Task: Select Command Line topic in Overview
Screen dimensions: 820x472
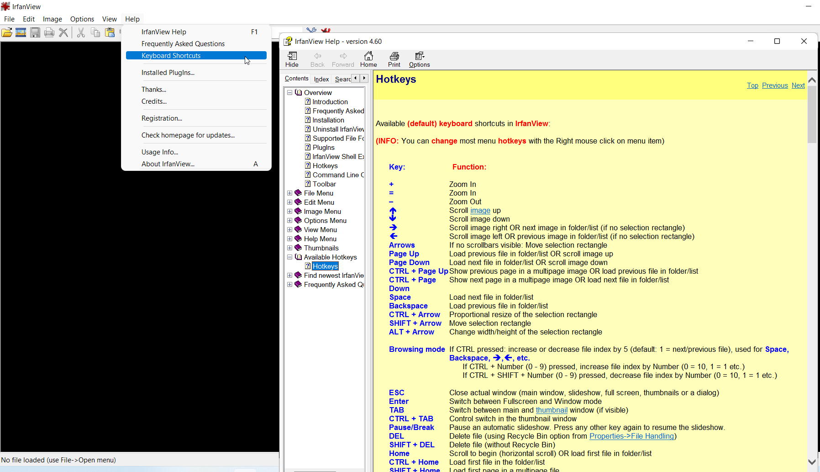Action: [338, 175]
